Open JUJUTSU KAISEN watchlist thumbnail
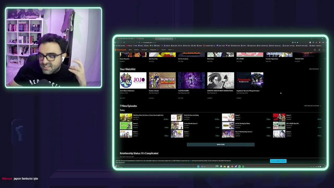Image resolution: width=334 pixels, height=188 pixels. (x=192, y=80)
